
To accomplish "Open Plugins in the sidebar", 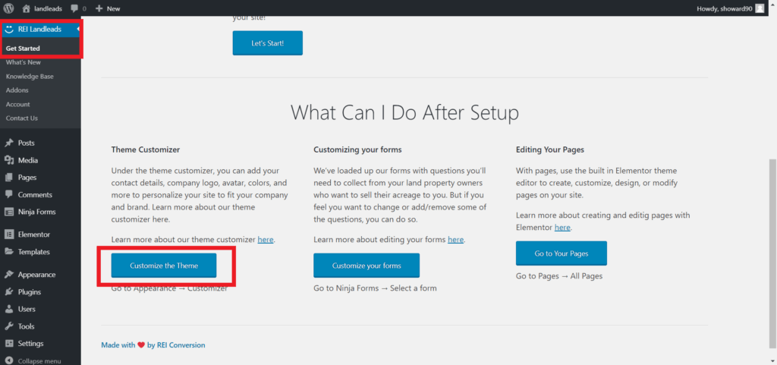I will [30, 291].
